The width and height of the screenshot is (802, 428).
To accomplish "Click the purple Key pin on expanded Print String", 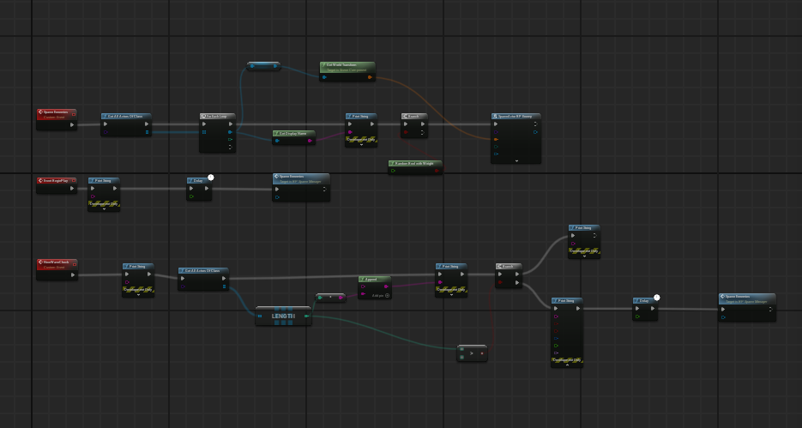I will pos(556,353).
